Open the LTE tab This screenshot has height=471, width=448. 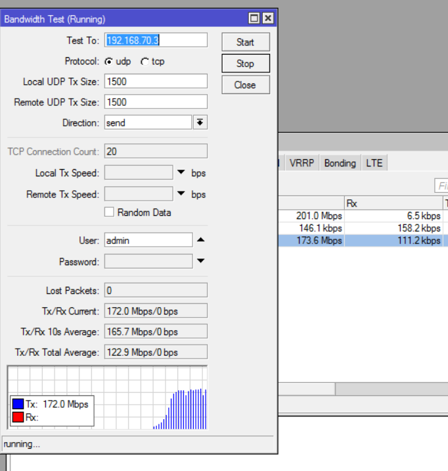point(374,163)
